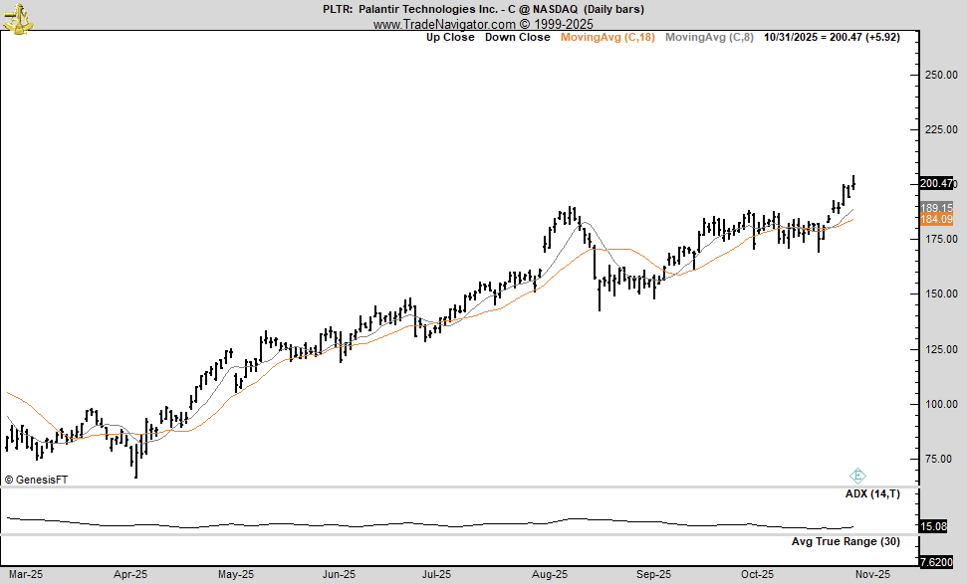Screen dimensions: 967x584
Task: Click the 250.00 price axis label
Action: (941, 76)
